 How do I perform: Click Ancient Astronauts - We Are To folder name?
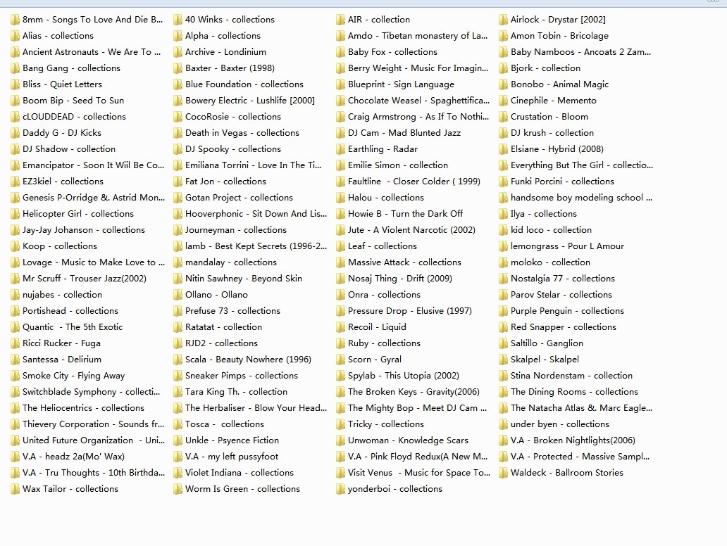coord(92,52)
